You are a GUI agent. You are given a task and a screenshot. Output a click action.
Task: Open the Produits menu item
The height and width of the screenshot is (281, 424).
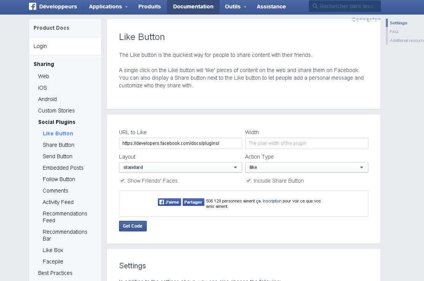149,6
